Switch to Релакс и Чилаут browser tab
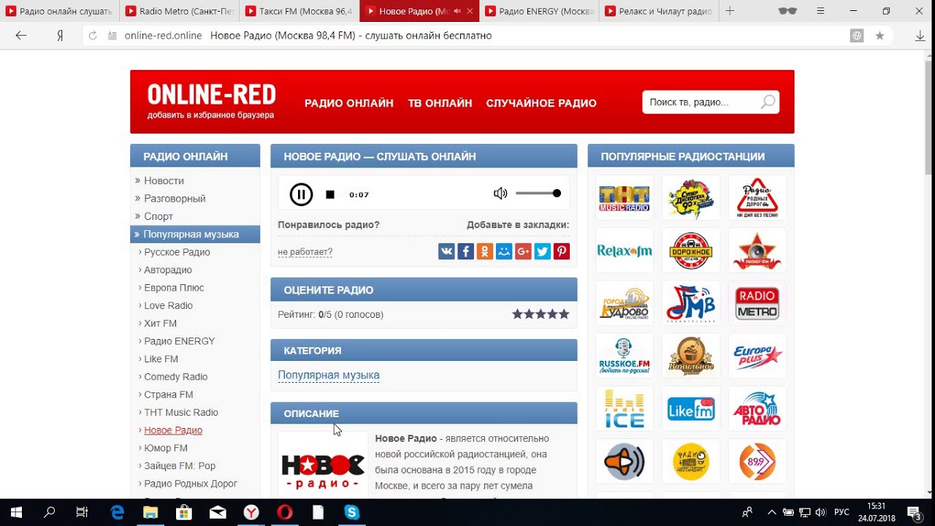Screen dimensions: 935x526 click(x=659, y=11)
